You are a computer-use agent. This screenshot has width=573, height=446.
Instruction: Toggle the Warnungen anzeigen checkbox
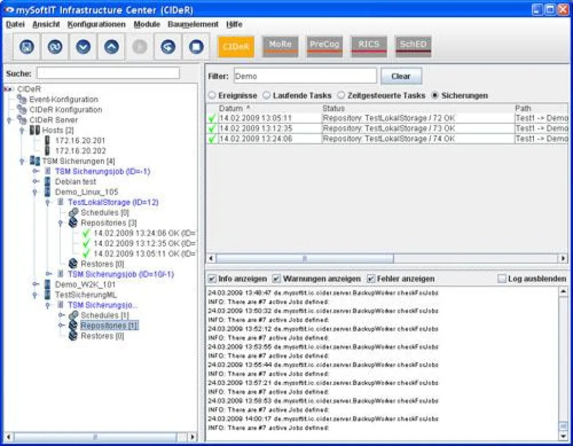tap(276, 279)
